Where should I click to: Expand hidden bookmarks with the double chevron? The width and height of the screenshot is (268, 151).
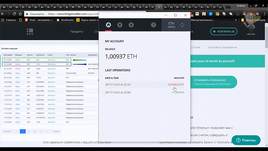click(x=236, y=20)
